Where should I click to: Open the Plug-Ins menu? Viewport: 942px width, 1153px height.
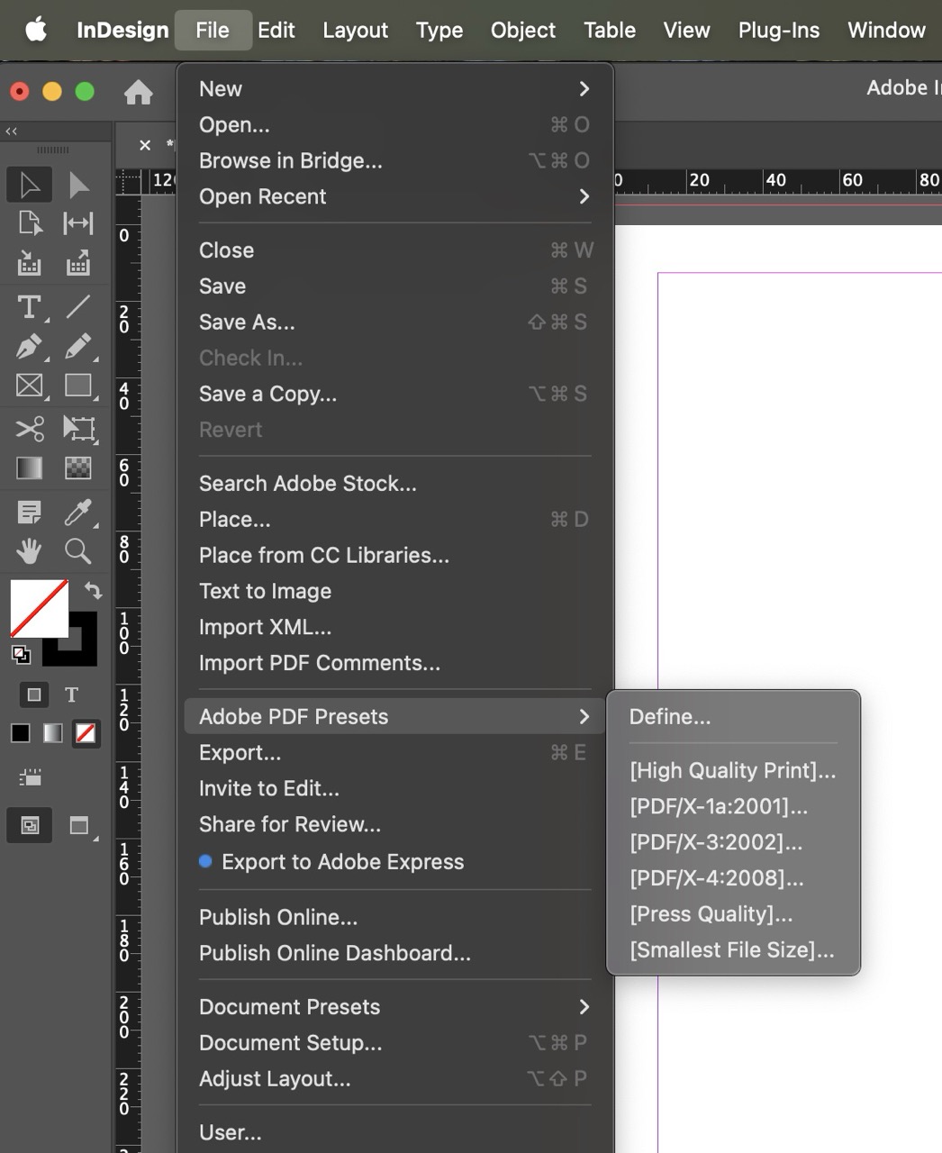click(779, 30)
